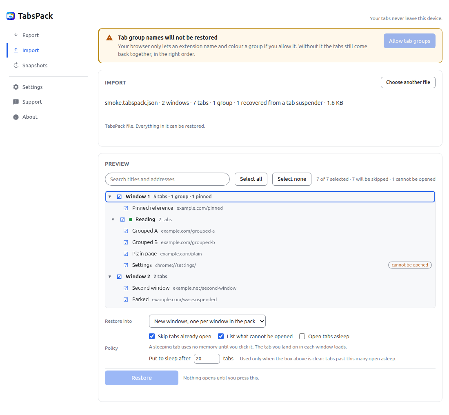Image resolution: width=449 pixels, height=415 pixels.
Task: Click the chrome://settings/ address text
Action: (x=176, y=265)
